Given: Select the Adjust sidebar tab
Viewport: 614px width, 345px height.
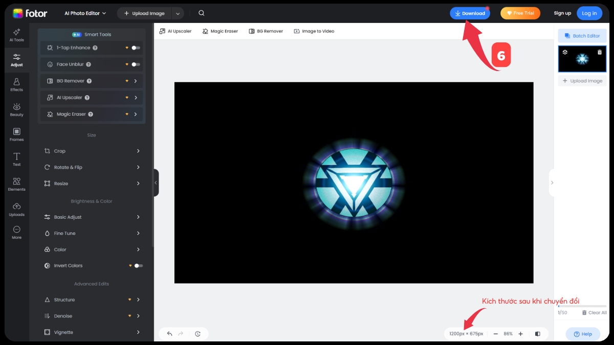Looking at the screenshot, I should (x=17, y=60).
